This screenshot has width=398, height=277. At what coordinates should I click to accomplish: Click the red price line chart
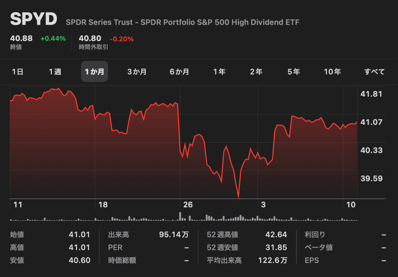(183, 142)
